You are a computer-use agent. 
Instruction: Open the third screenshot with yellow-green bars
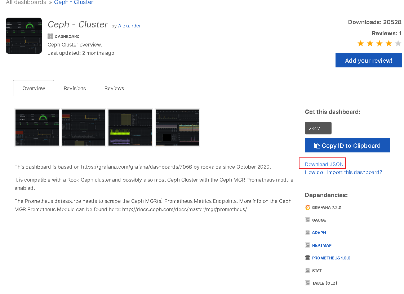130,128
